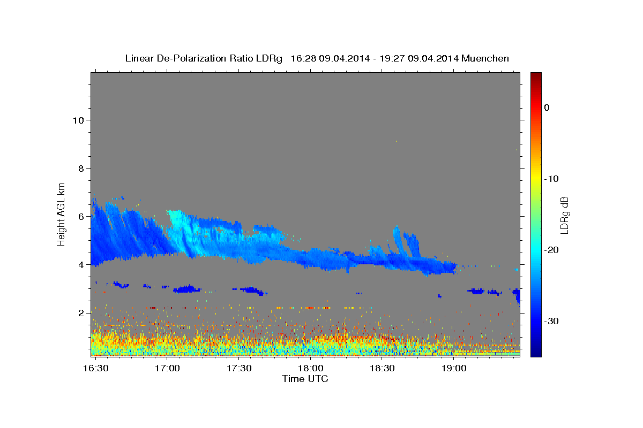Click the '18:30' time tick label
Screen dimensions: 643x428
click(x=382, y=369)
